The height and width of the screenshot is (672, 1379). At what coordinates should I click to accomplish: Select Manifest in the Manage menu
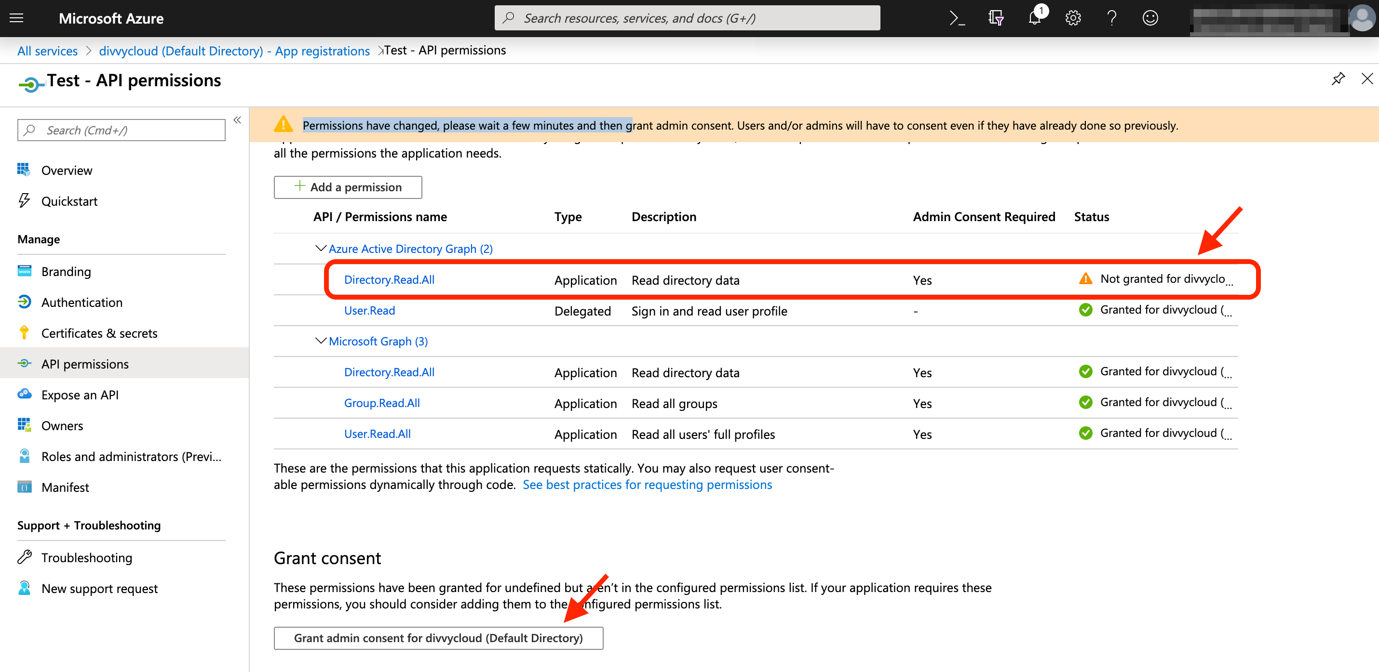pyautogui.click(x=65, y=487)
